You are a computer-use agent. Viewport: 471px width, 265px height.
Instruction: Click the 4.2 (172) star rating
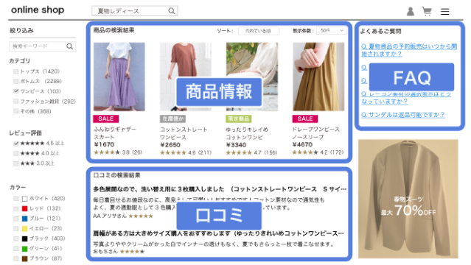pyautogui.click(x=318, y=152)
